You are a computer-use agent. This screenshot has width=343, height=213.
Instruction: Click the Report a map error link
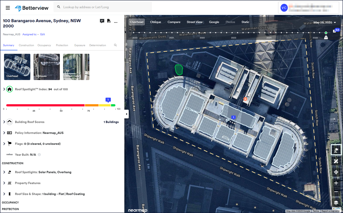coord(331,211)
